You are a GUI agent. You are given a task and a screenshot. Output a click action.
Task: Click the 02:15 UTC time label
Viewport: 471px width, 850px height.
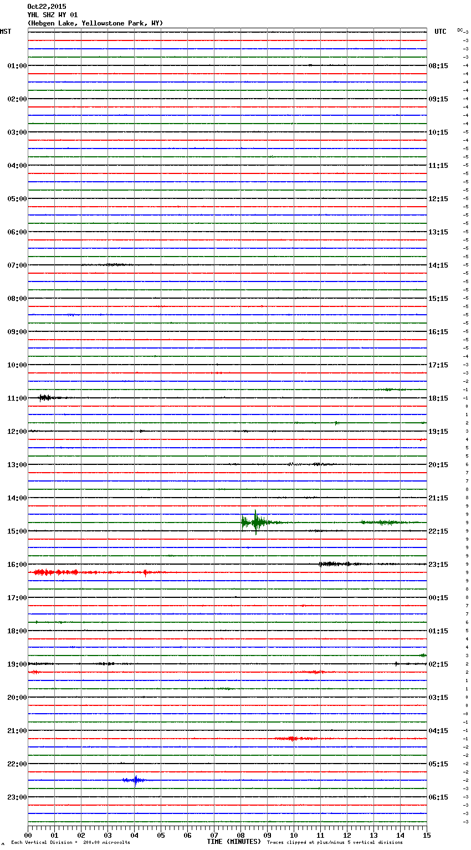438,664
